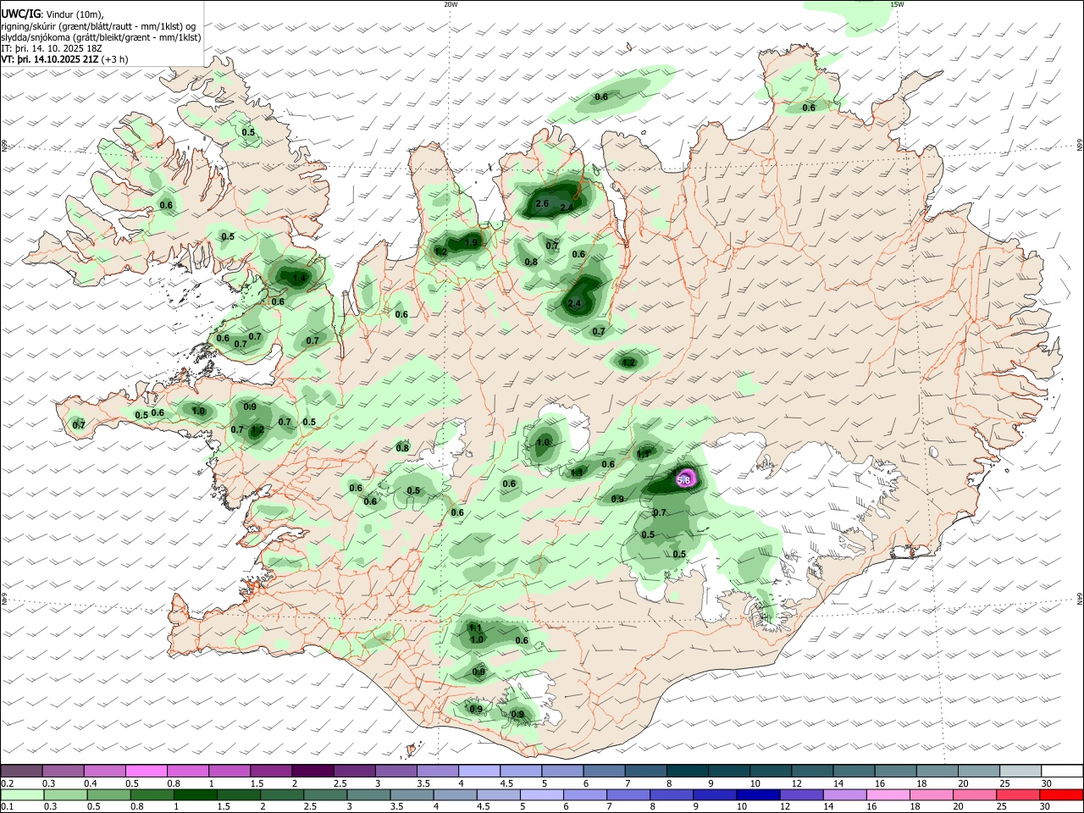The image size is (1084, 813).
Task: Click the 0.9 value southwest of the 5.8 spot
Action: pyautogui.click(x=617, y=499)
